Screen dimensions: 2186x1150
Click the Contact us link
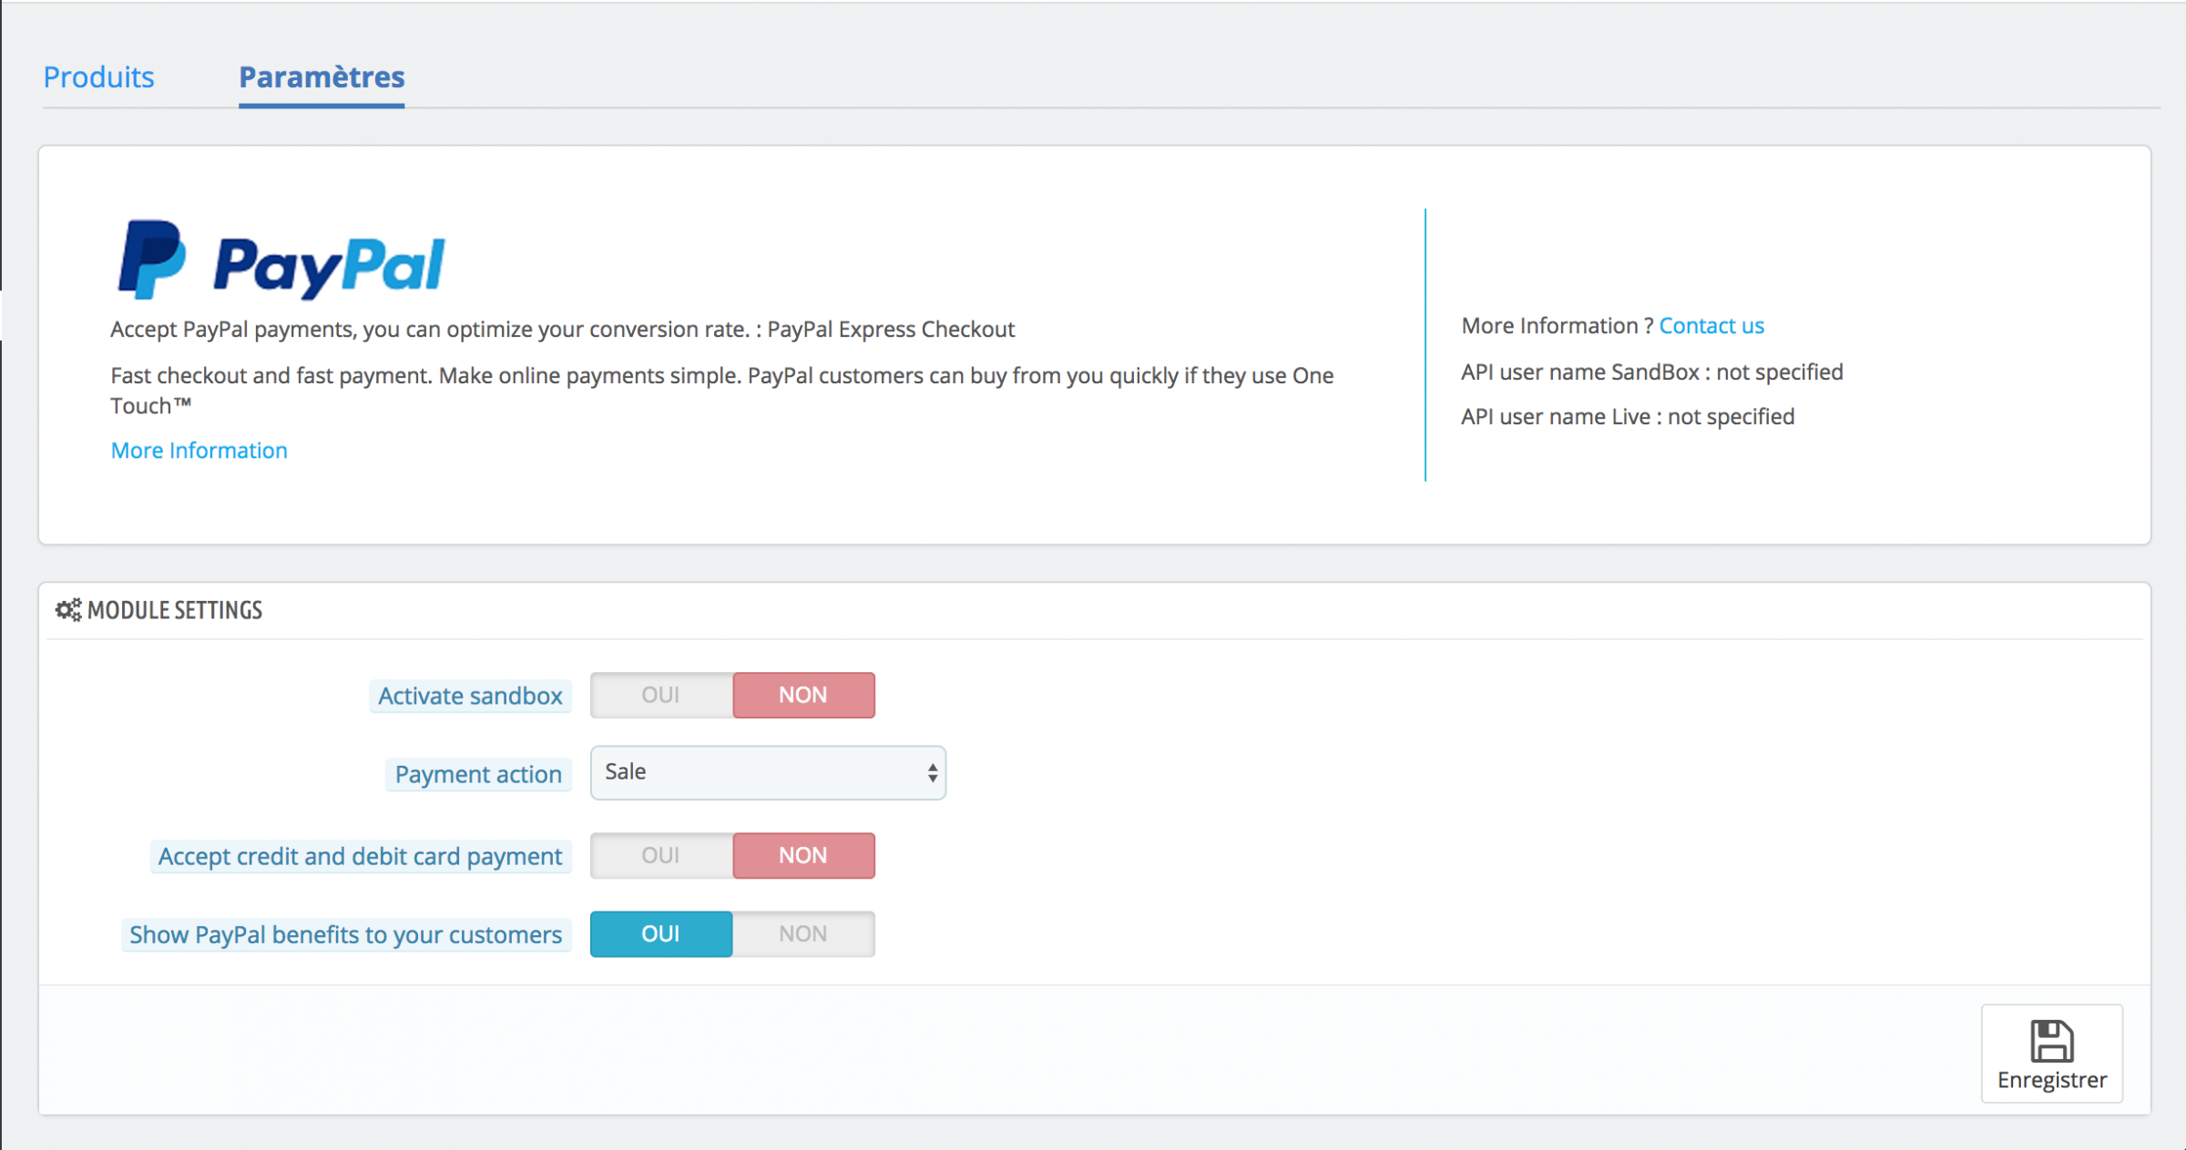[1711, 325]
